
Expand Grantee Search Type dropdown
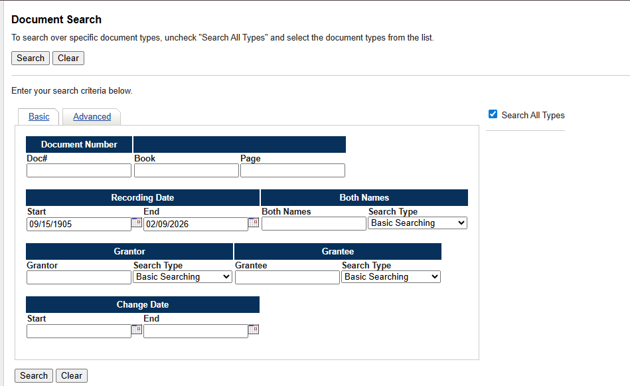pyautogui.click(x=391, y=277)
